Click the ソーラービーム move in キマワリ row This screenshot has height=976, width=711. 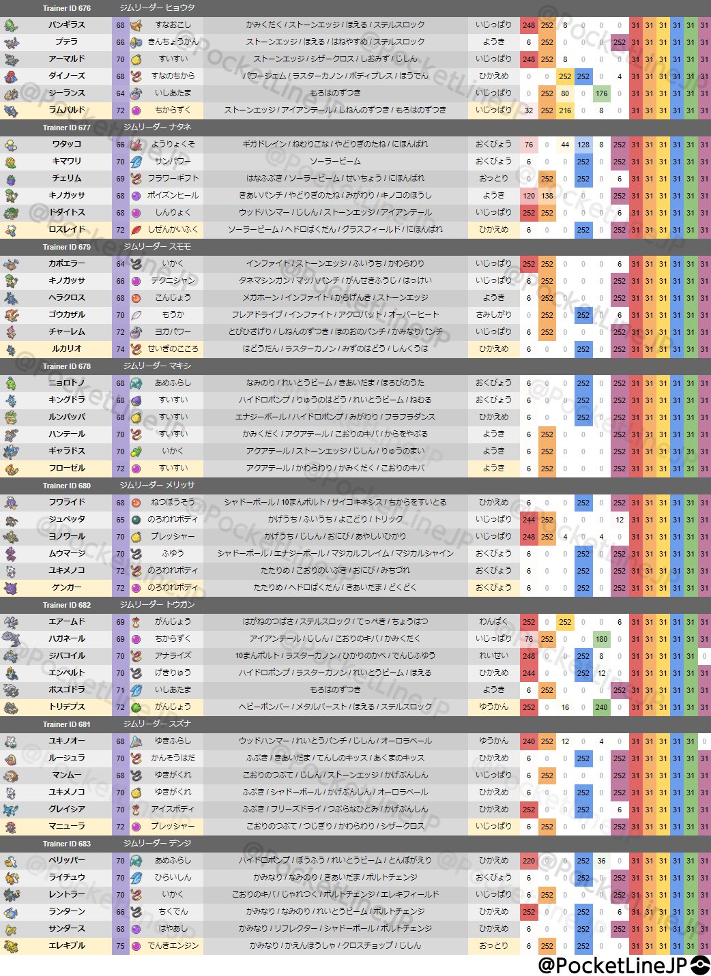click(335, 162)
